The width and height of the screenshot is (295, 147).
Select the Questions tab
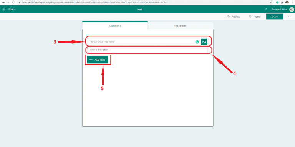pos(115,26)
